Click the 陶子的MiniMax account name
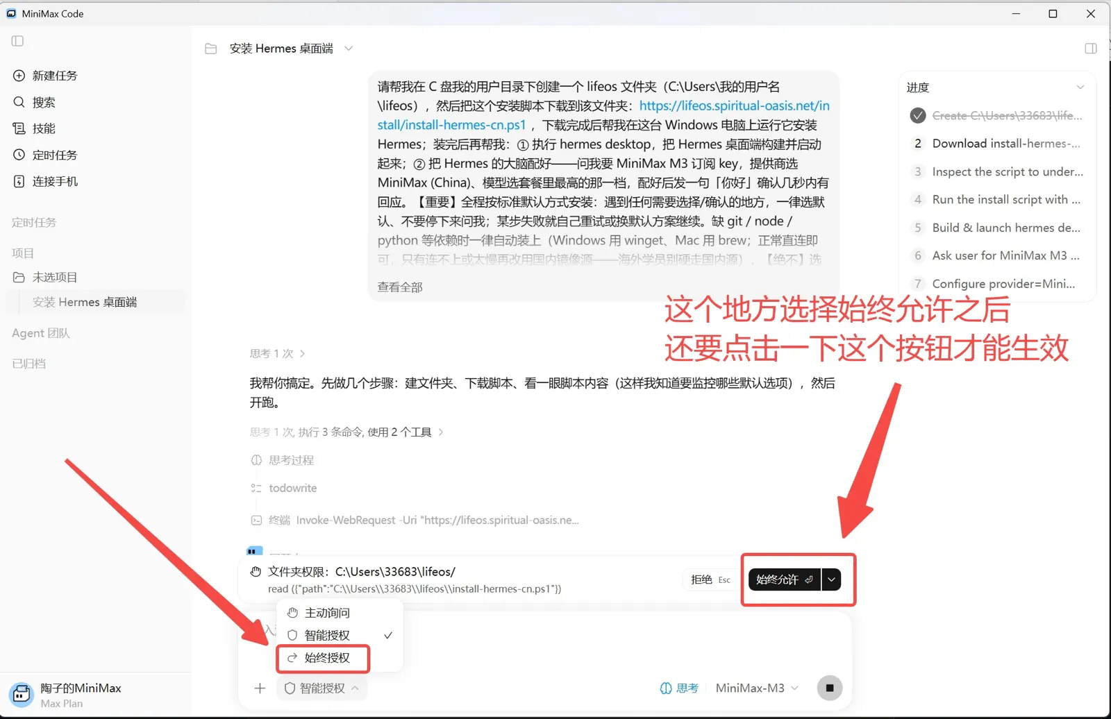This screenshot has height=719, width=1111. point(81,688)
